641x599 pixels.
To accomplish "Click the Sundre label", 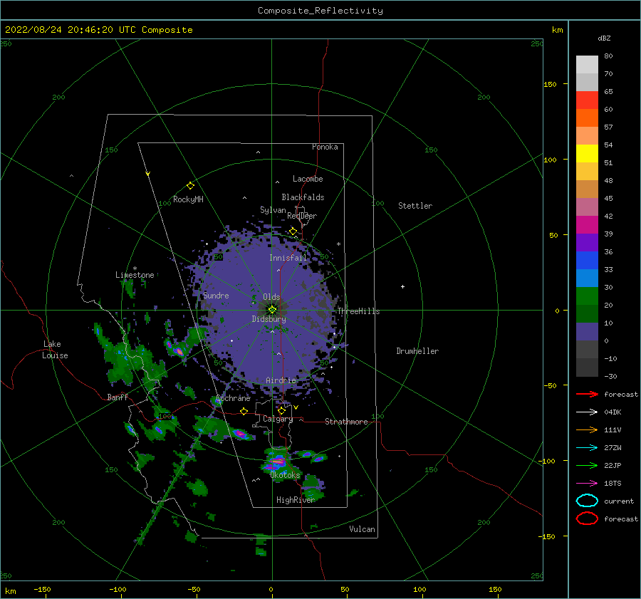I will [x=216, y=295].
